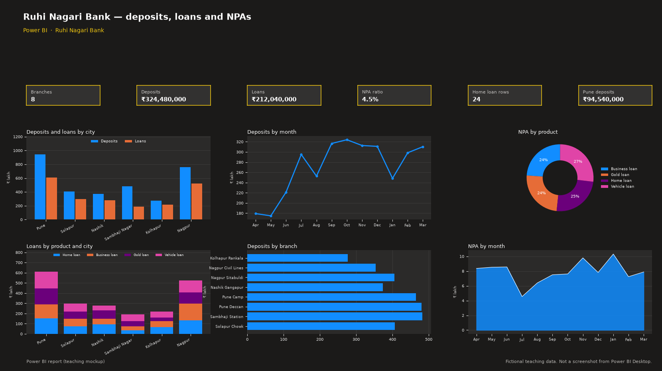Click Pune's blue deposits bar in city chart
The width and height of the screenshot is (662, 371).
pyautogui.click(x=40, y=187)
